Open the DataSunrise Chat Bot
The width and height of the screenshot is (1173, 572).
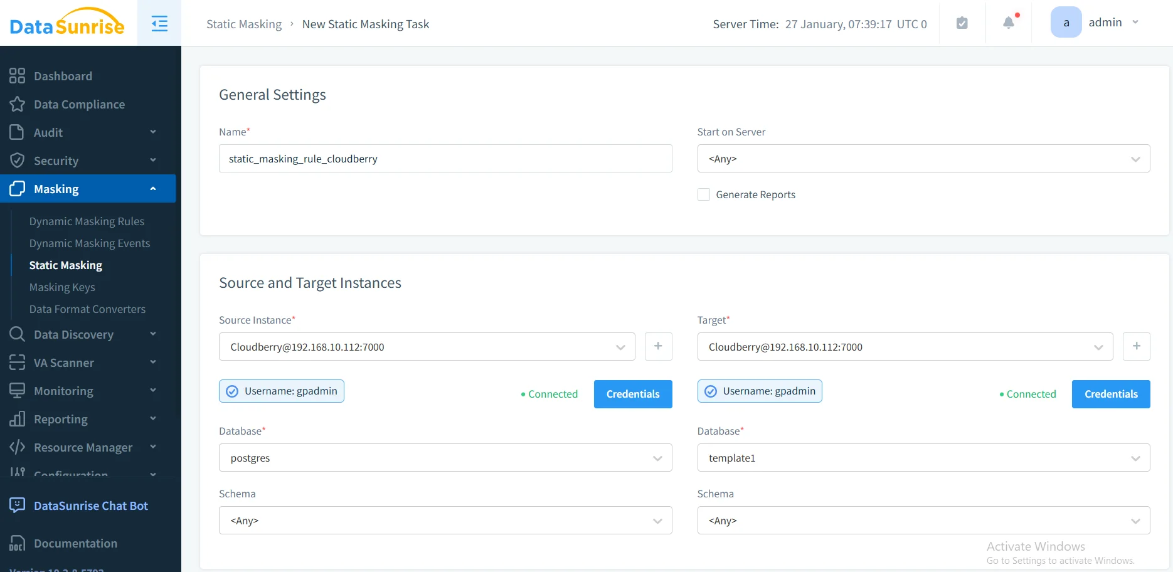(x=91, y=506)
